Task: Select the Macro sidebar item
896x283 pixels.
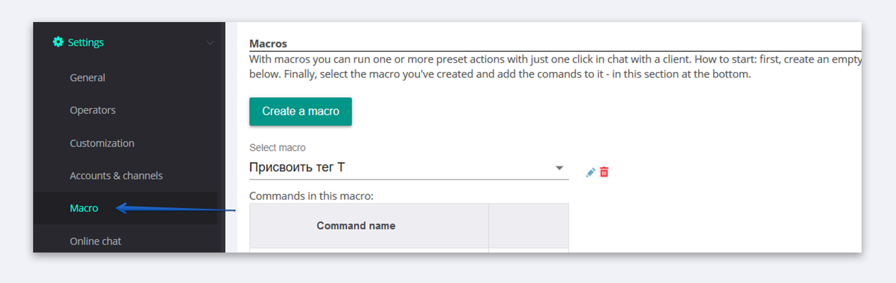Action: point(84,209)
